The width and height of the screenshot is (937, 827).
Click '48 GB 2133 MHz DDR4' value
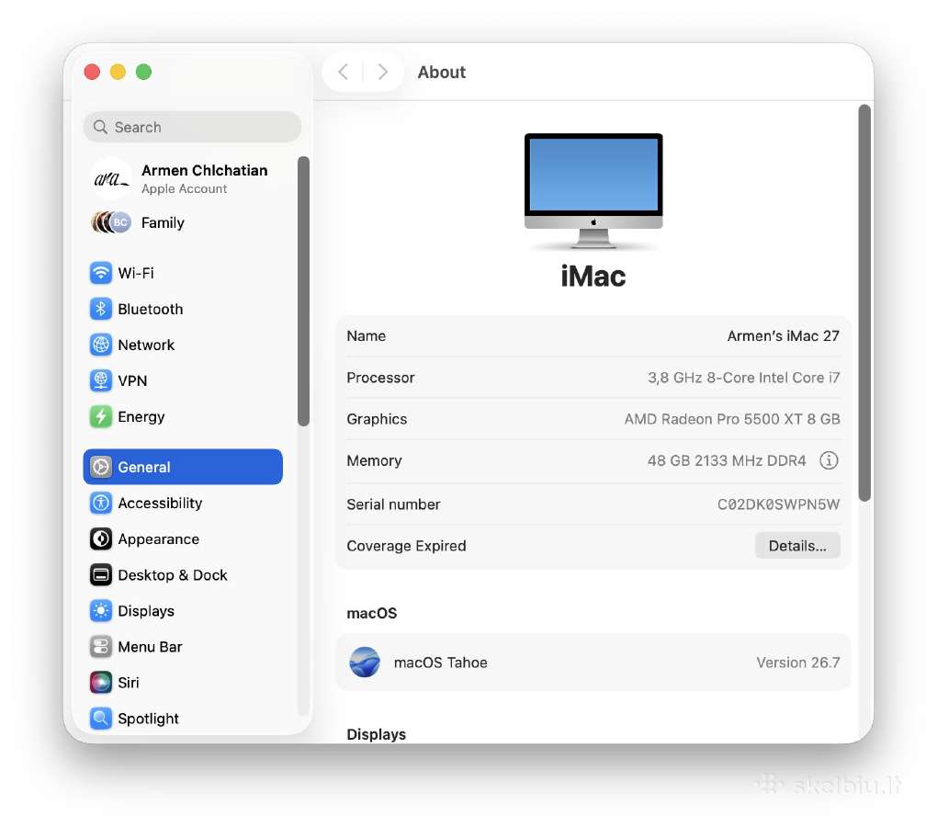727,460
